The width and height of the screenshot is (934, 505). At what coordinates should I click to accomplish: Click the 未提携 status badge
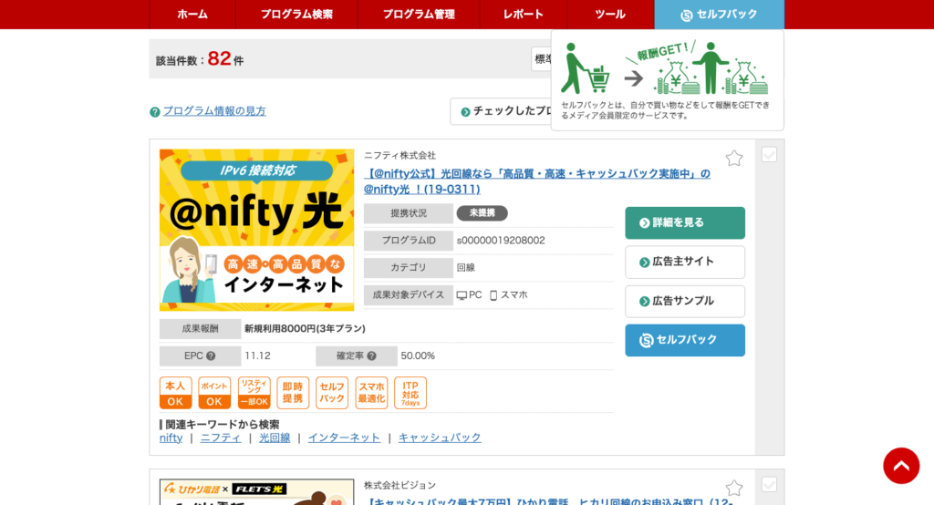click(x=482, y=213)
